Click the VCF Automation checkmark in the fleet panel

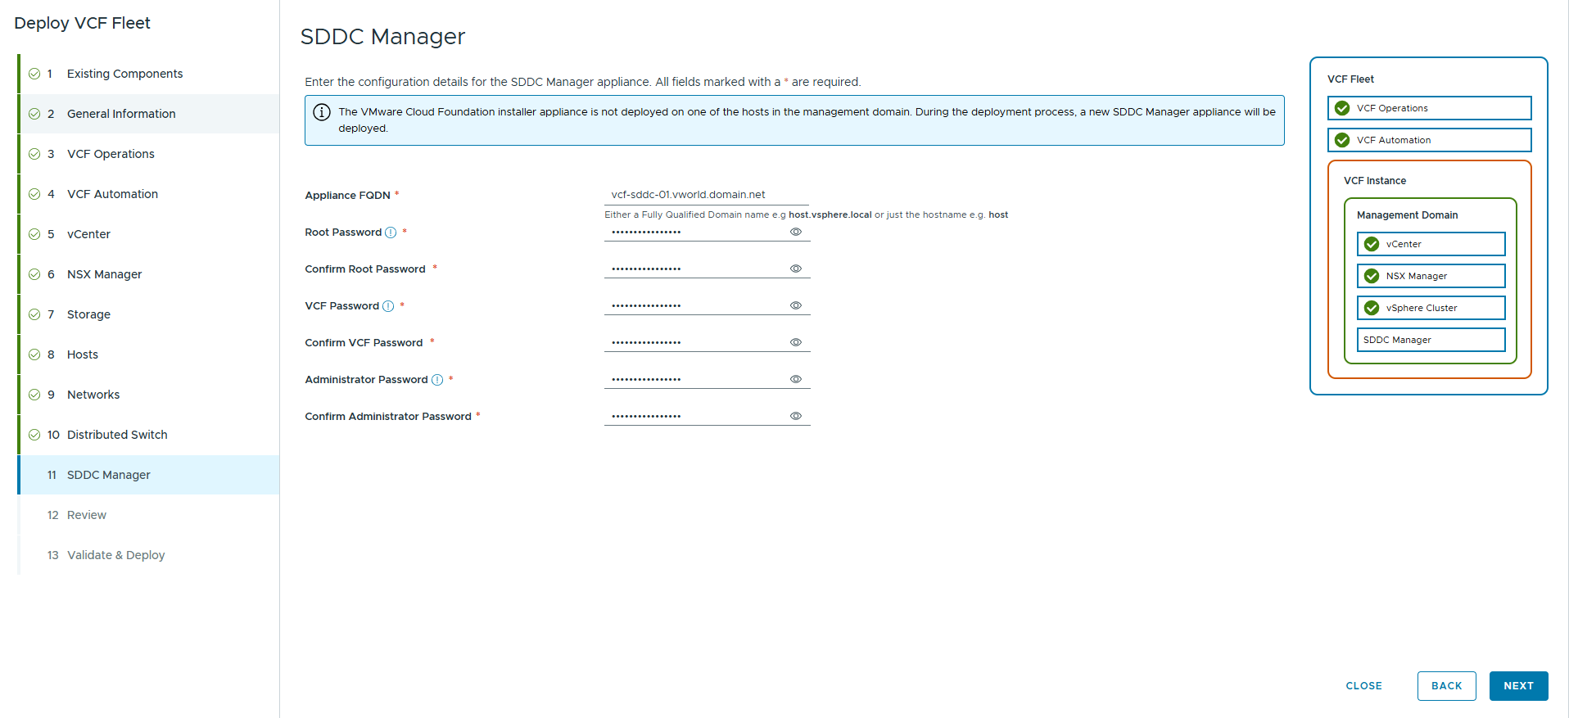click(1342, 140)
